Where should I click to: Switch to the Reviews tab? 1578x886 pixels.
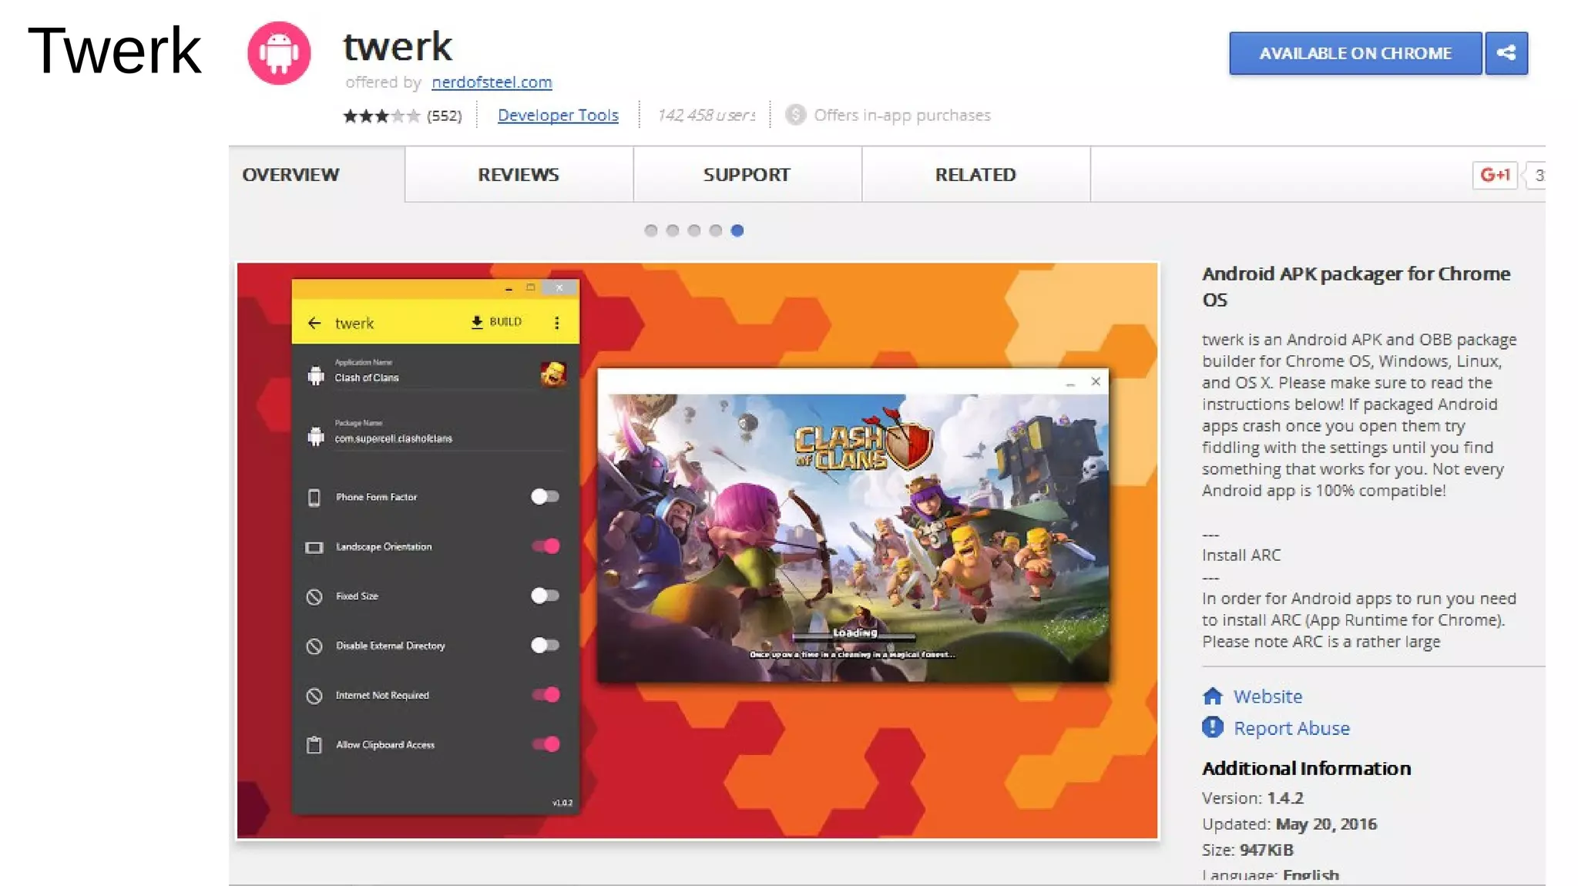point(518,175)
